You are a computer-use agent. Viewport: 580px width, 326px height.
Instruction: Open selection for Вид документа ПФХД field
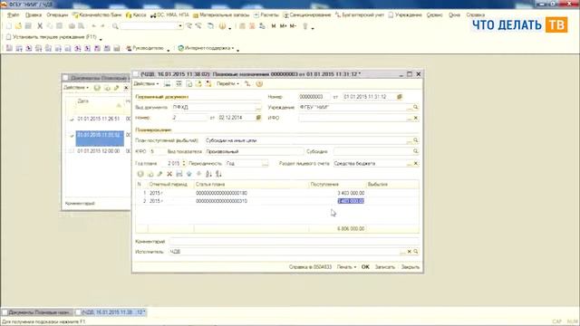[258, 107]
